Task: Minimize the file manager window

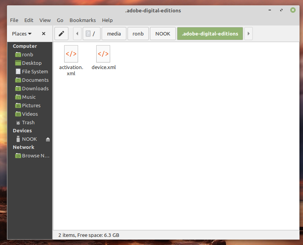Action: (270, 10)
